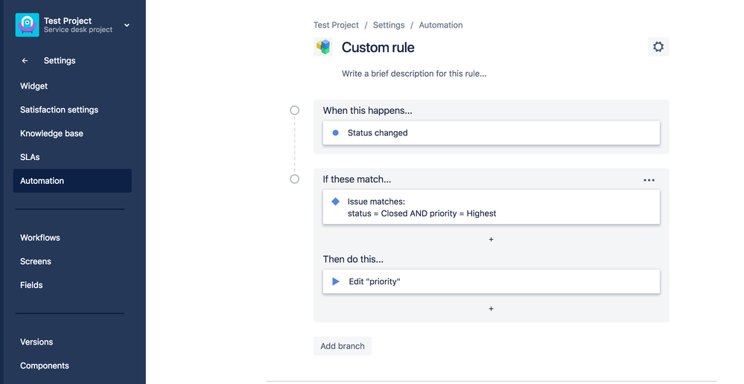This screenshot has height=384, width=744.
Task: Select the circle node beside When this happens
Action: tap(295, 110)
